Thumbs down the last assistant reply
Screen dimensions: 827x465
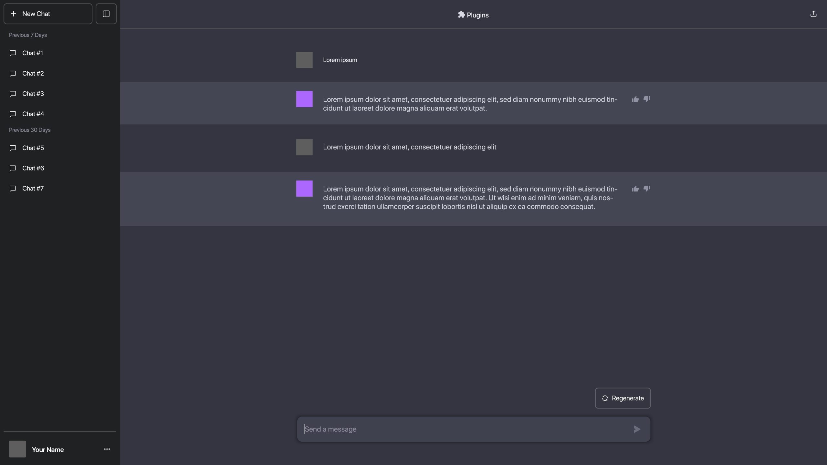[647, 189]
